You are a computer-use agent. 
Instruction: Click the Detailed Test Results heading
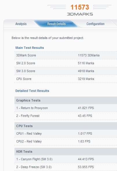coord(32,91)
